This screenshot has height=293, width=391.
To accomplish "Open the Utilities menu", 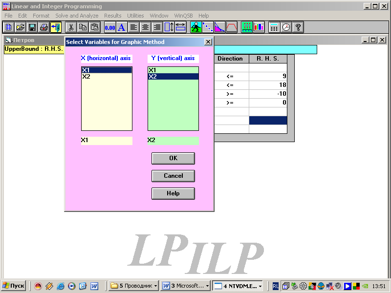I will pyautogui.click(x=135, y=16).
